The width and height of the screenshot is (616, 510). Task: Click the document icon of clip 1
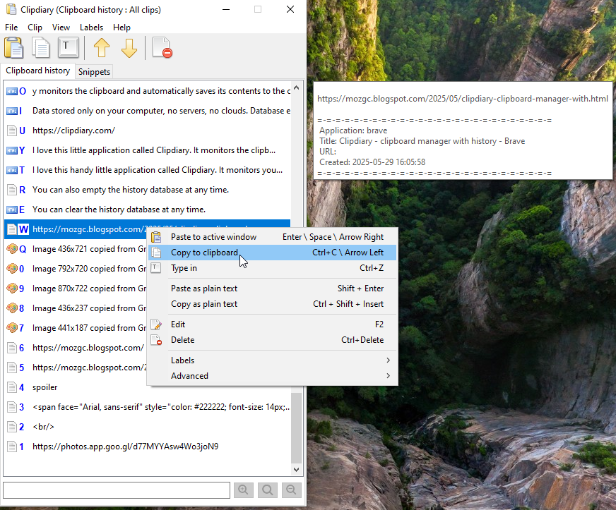pos(12,447)
